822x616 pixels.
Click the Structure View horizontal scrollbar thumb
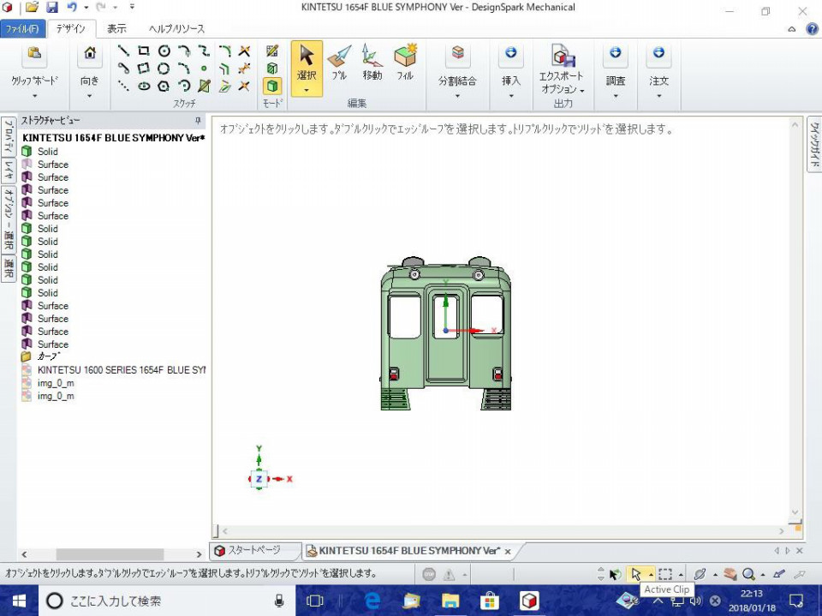(x=110, y=554)
